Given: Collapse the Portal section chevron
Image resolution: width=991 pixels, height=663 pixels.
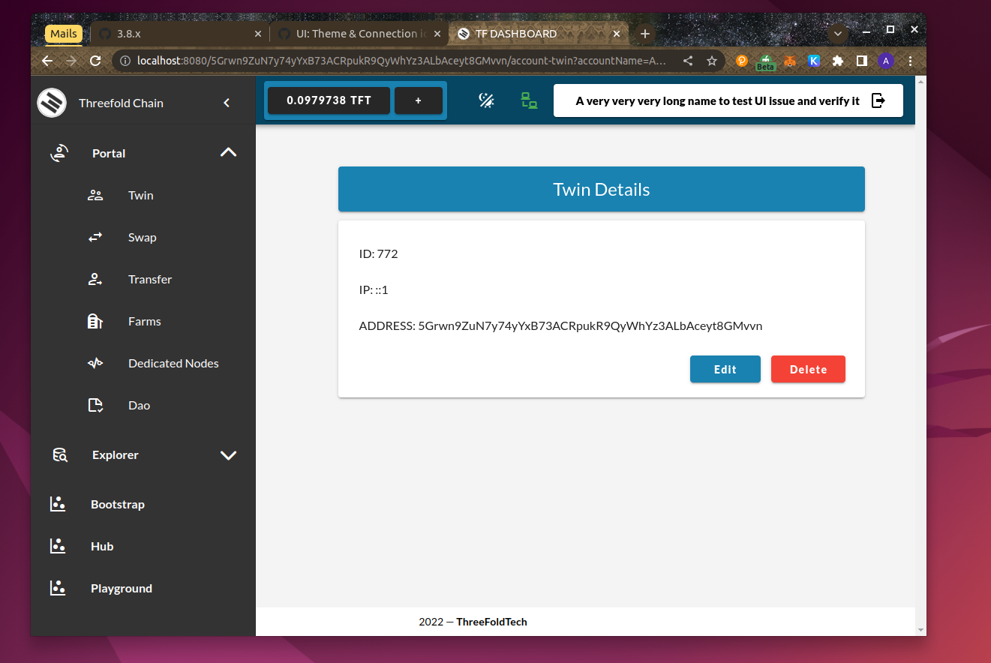Looking at the screenshot, I should (x=228, y=151).
